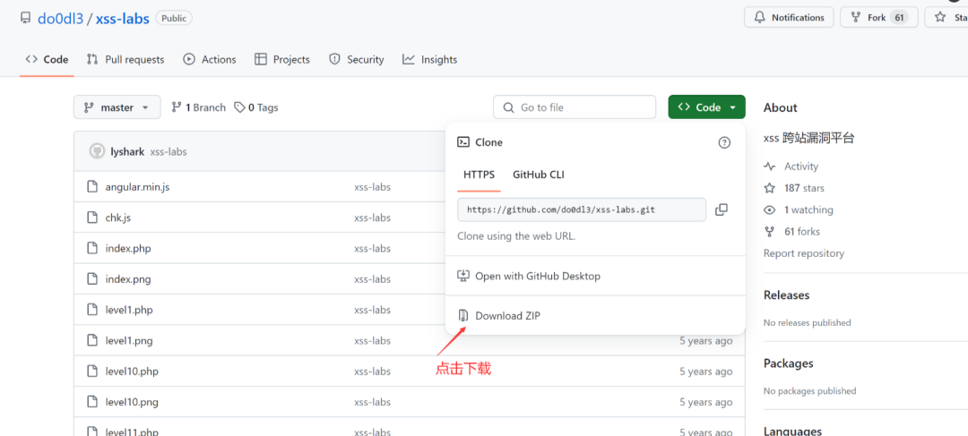The height and width of the screenshot is (436, 968).
Task: Click the file icon beside level10.php
Action: pos(92,371)
